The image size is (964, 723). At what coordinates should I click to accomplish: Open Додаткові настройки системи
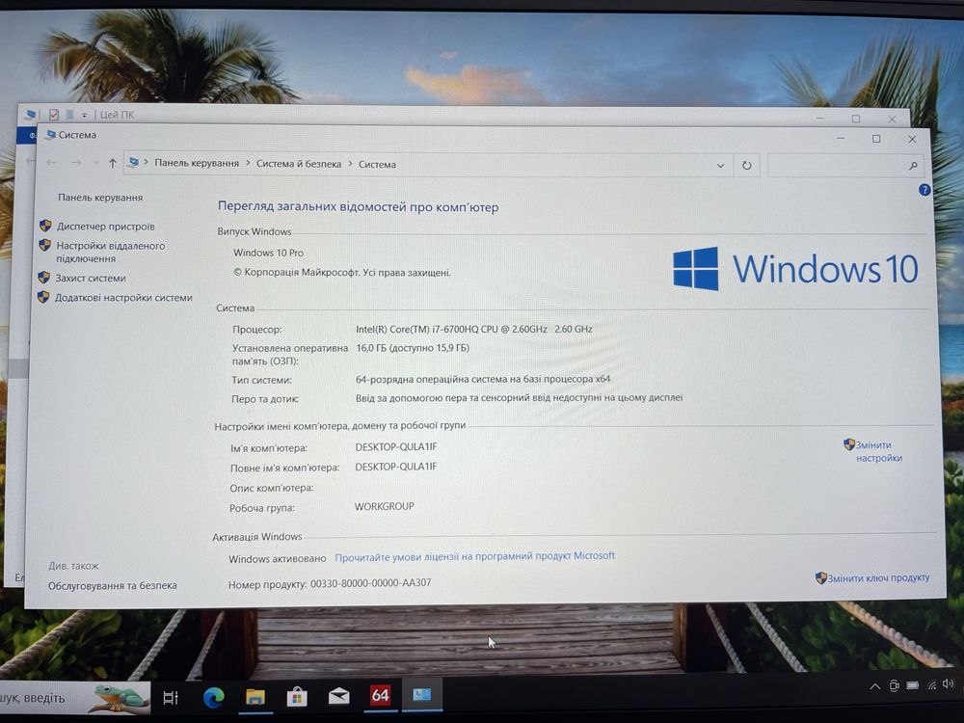point(123,298)
